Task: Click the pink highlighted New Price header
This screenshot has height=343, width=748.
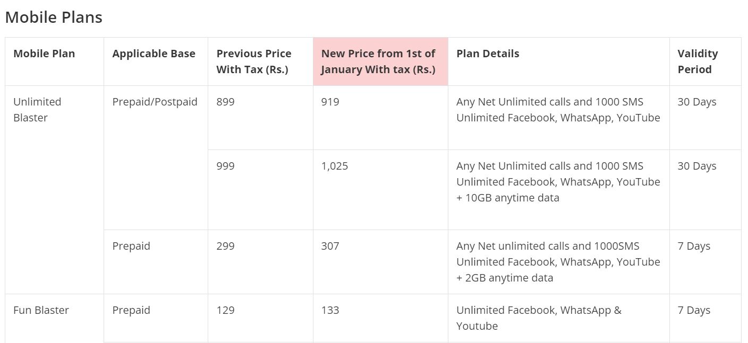Action: [378, 61]
